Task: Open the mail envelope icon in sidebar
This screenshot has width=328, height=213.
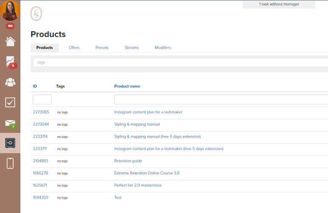Action: [x=10, y=123]
